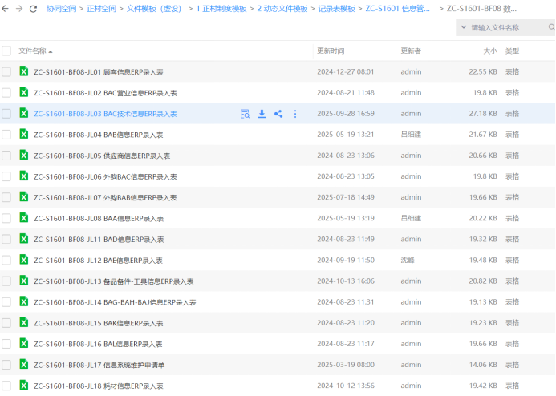Open more options for JL03 file
The width and height of the screenshot is (556, 396).
(294, 114)
